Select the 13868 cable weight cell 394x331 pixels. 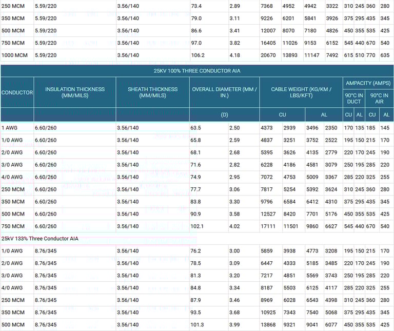[269, 325]
